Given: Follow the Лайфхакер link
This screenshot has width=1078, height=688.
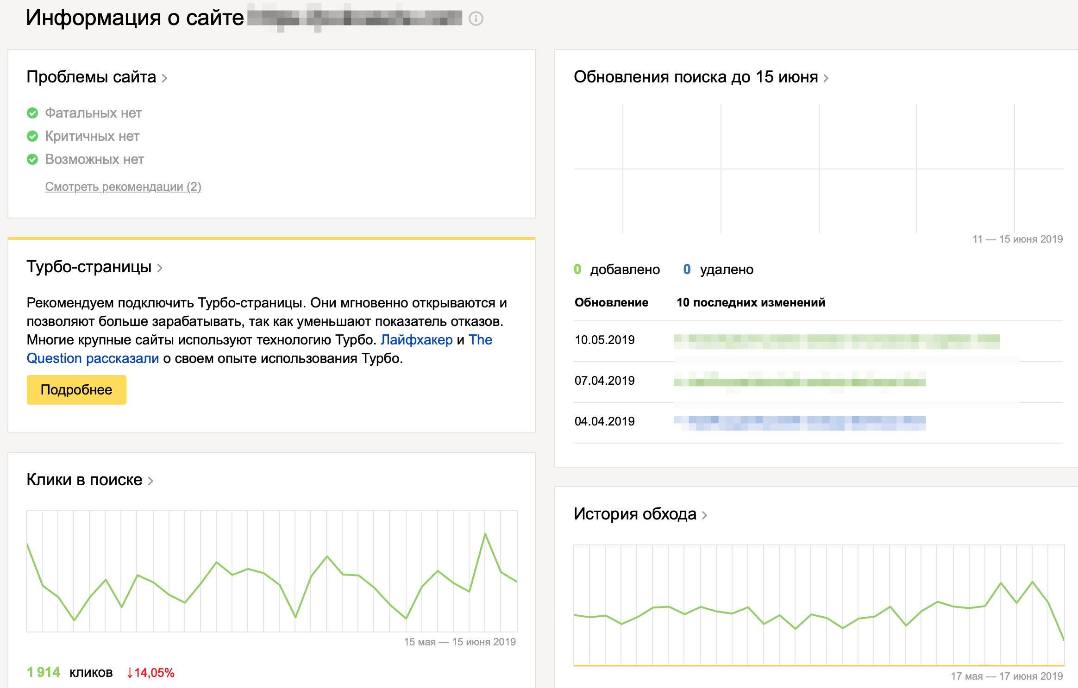Looking at the screenshot, I should [x=416, y=340].
